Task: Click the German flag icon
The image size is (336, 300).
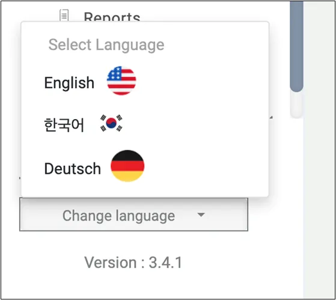Action: [127, 166]
